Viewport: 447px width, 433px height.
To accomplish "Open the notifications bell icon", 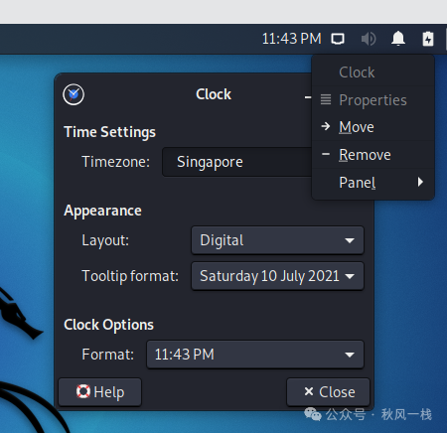I will (x=398, y=39).
